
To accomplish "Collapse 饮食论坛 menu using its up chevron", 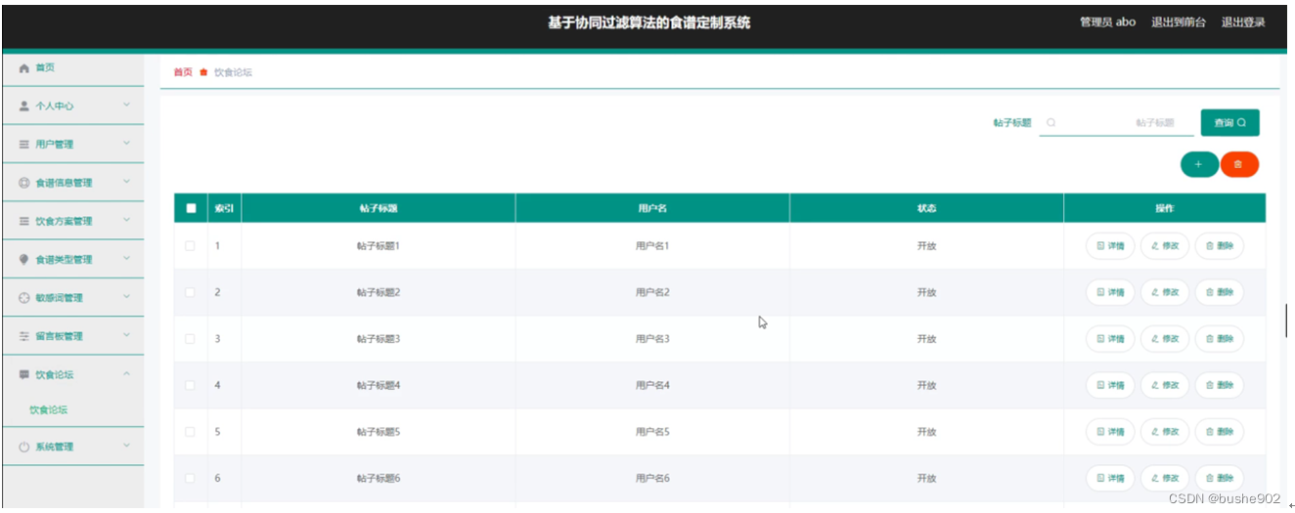I will [126, 373].
